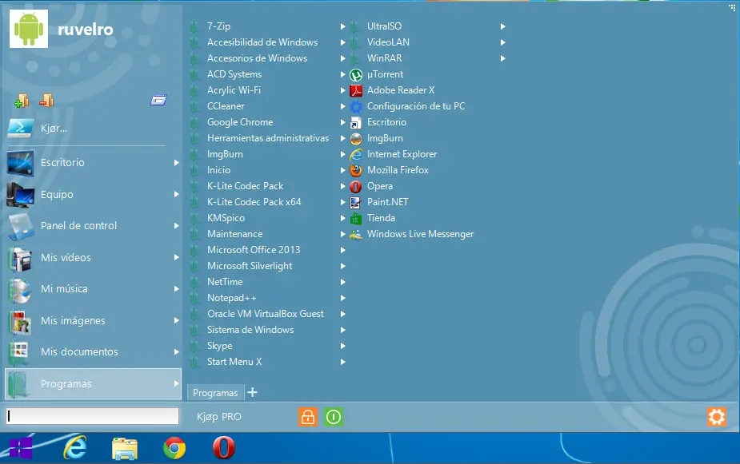This screenshot has height=464, width=740.
Task: Click the ruvelro username
Action: click(x=86, y=30)
